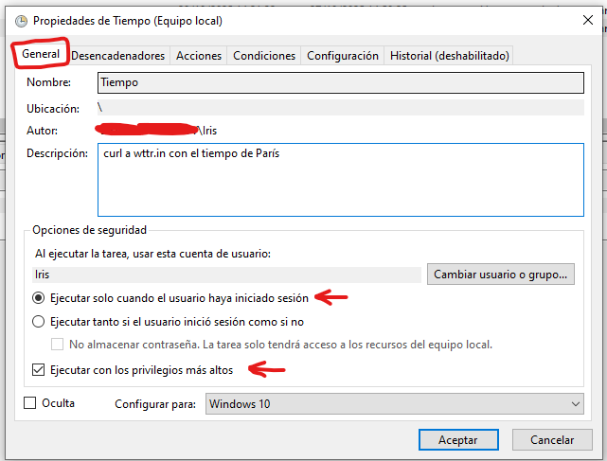Choose Ejecutar tanto si el usuario inició sesión como si no
The height and width of the screenshot is (461, 607).
point(40,321)
